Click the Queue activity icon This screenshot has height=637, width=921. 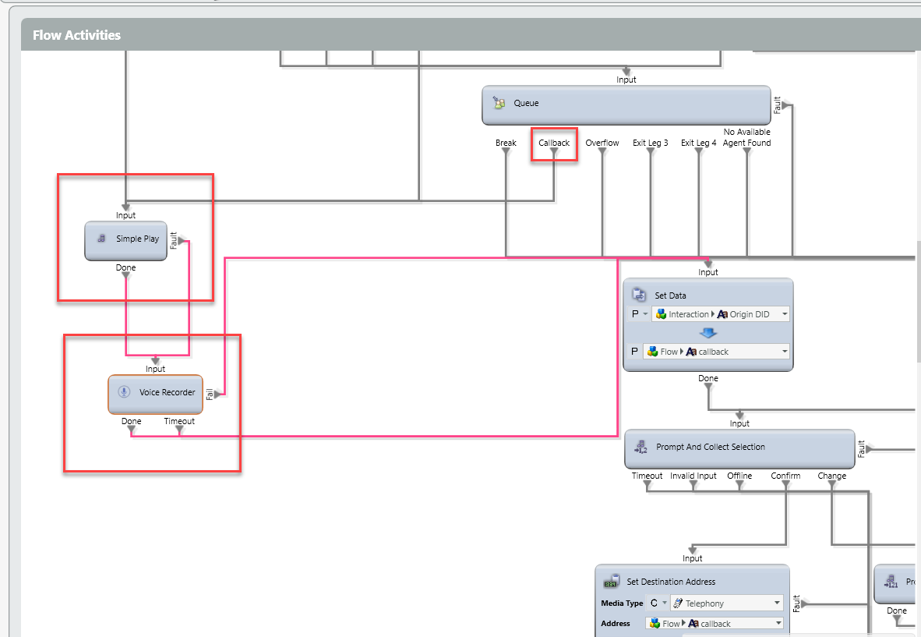(x=499, y=104)
